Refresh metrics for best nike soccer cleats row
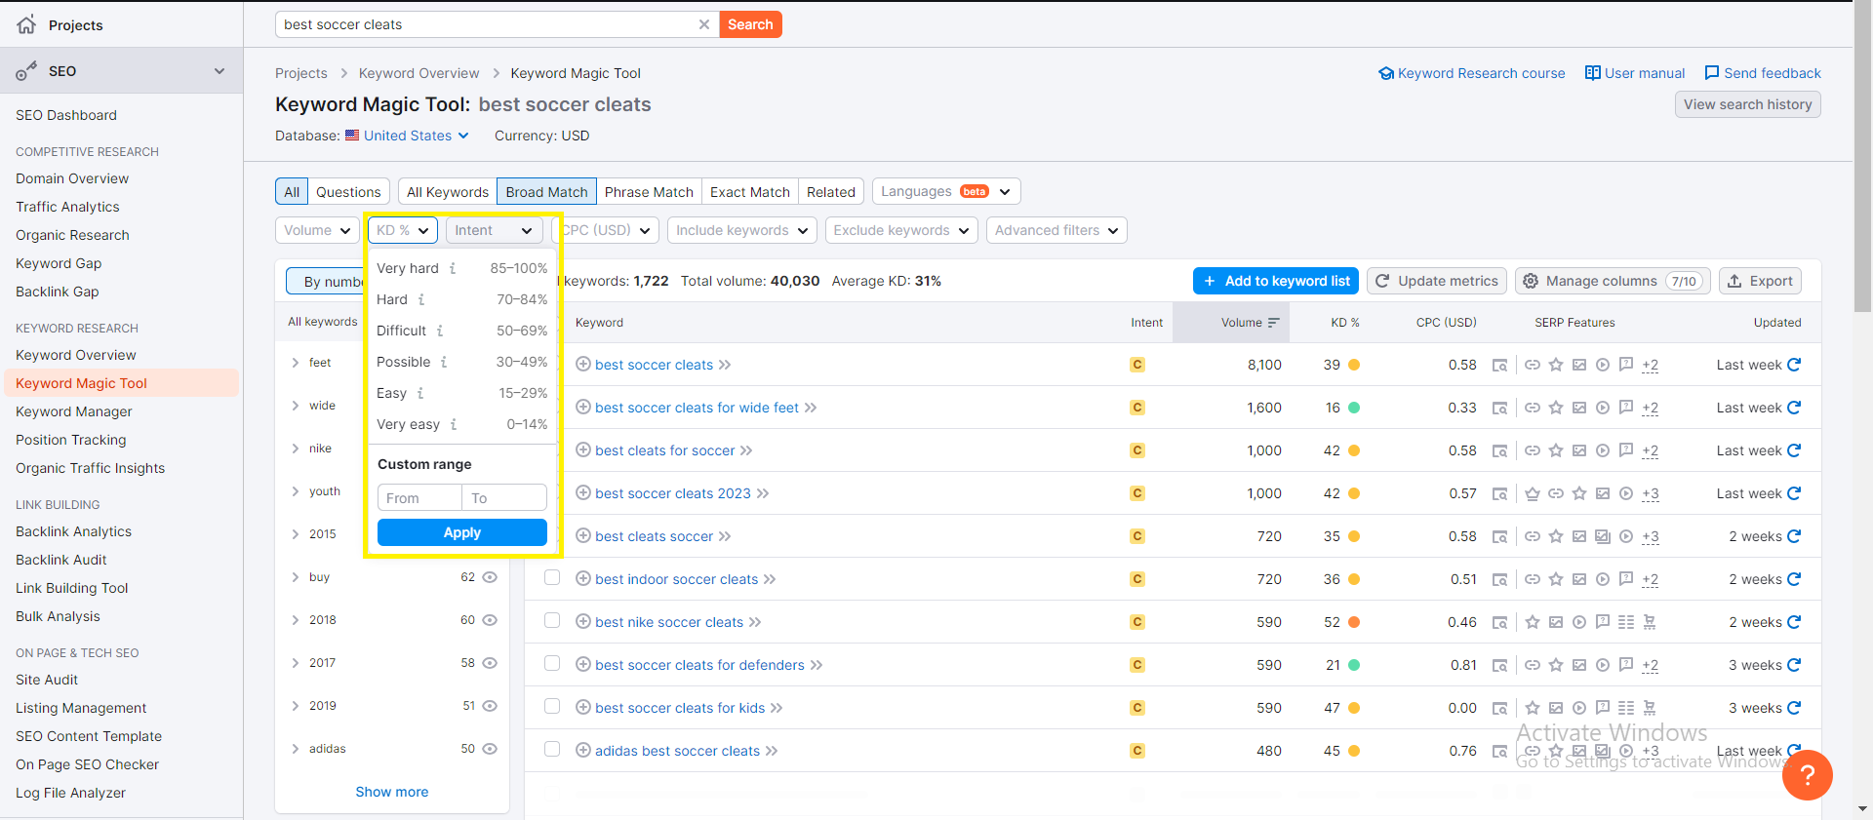 (1794, 622)
